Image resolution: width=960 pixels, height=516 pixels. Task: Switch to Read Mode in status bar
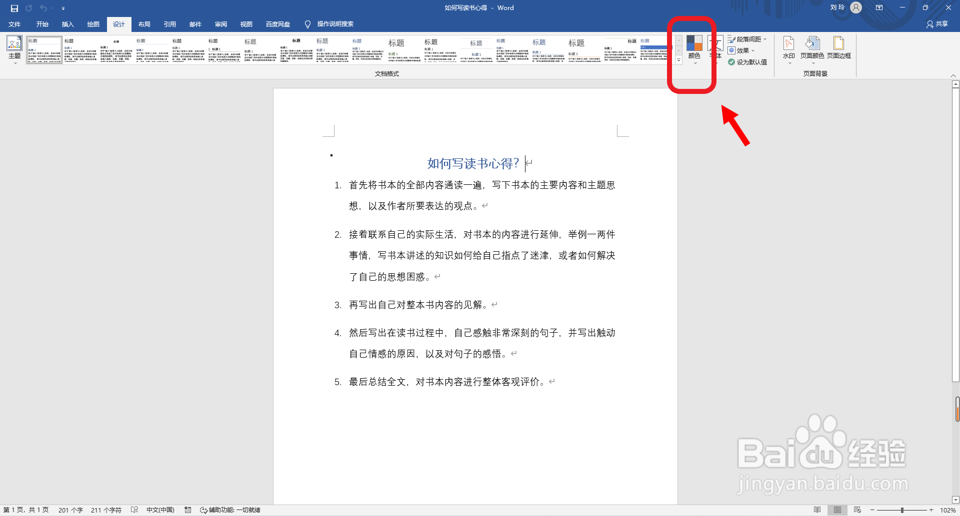point(818,510)
